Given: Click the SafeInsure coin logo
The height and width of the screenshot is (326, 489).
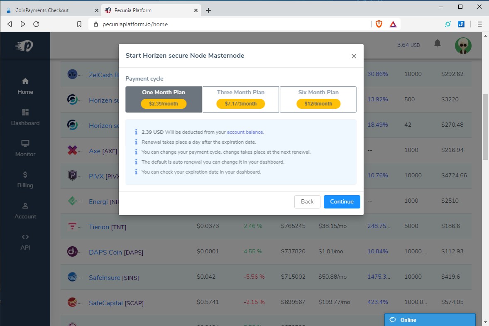Looking at the screenshot, I should (x=72, y=277).
